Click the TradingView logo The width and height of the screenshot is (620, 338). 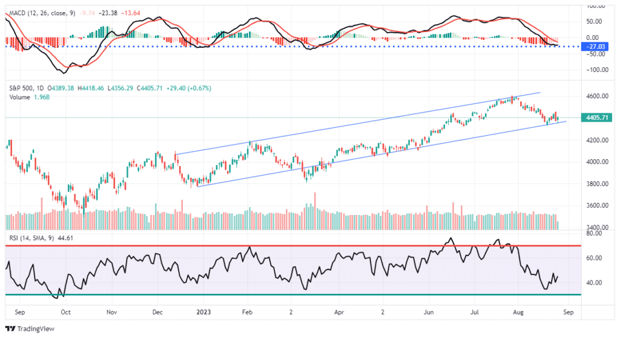[x=30, y=329]
